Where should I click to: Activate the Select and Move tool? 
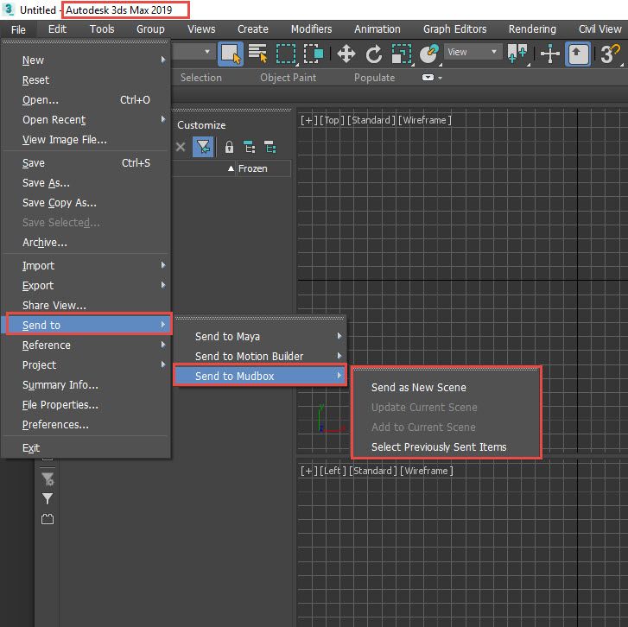tap(346, 54)
